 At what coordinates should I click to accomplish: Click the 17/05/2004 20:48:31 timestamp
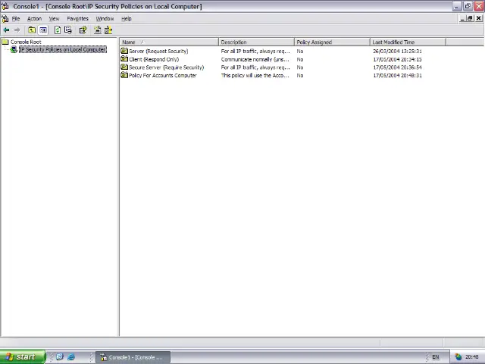point(397,75)
